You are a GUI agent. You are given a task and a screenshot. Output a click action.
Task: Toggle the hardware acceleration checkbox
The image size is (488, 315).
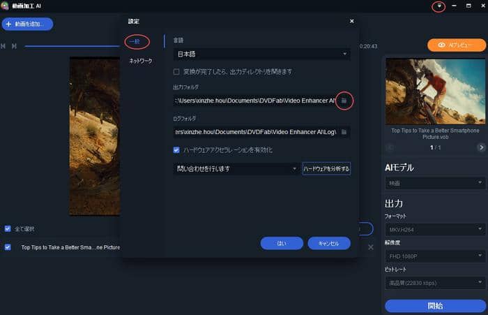pos(176,150)
